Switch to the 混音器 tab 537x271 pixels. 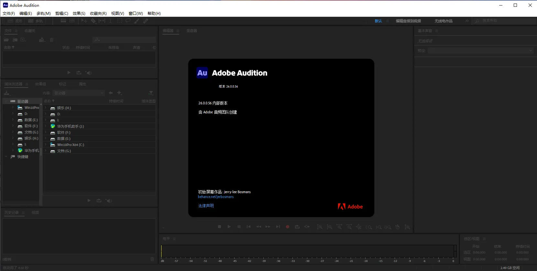pos(192,31)
